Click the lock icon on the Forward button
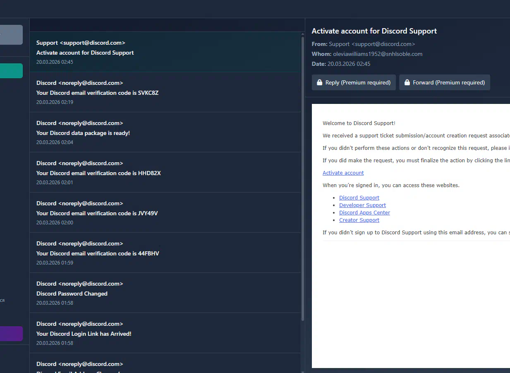Image resolution: width=510 pixels, height=373 pixels. click(x=407, y=82)
